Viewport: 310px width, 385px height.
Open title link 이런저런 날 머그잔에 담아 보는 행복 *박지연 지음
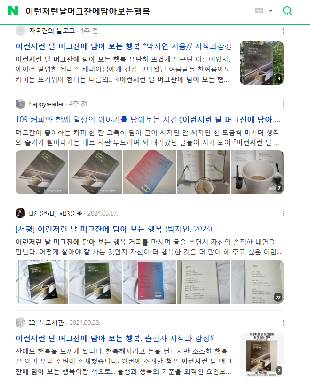(124, 46)
